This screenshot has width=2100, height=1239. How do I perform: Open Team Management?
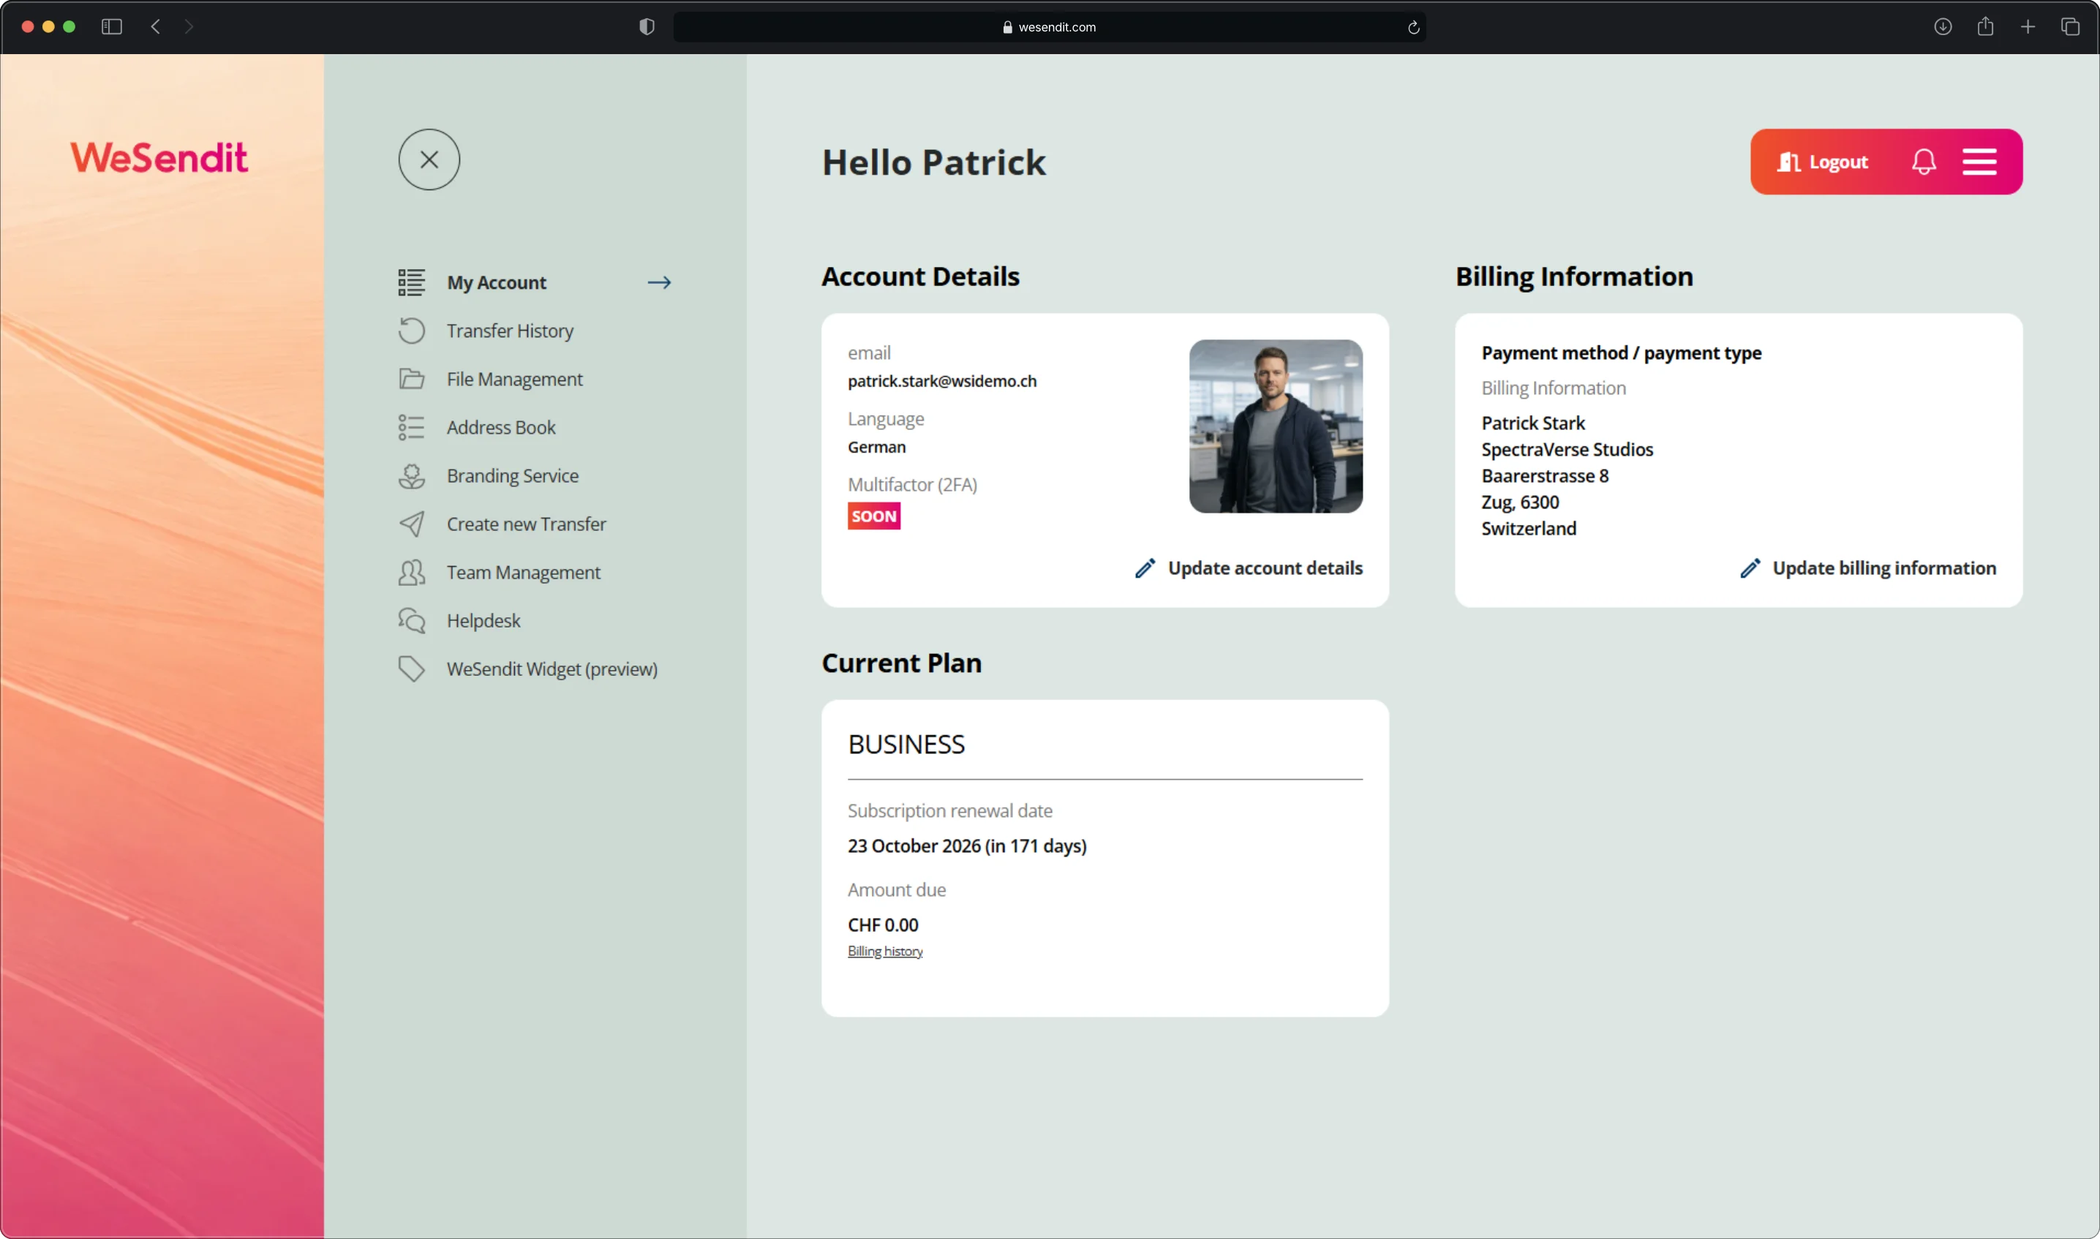click(x=524, y=573)
